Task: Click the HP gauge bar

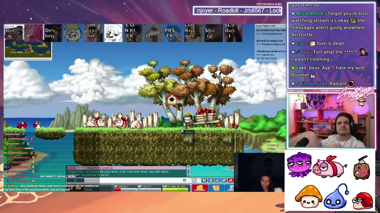Action: (125, 190)
